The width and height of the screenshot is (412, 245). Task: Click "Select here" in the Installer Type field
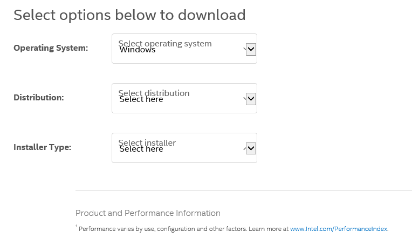(x=141, y=149)
